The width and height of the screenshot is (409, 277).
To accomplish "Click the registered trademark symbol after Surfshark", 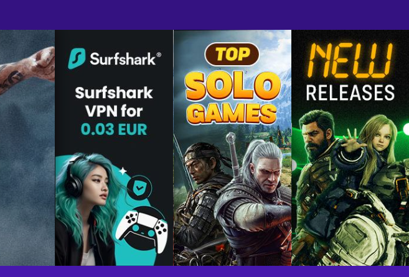I will (x=159, y=55).
